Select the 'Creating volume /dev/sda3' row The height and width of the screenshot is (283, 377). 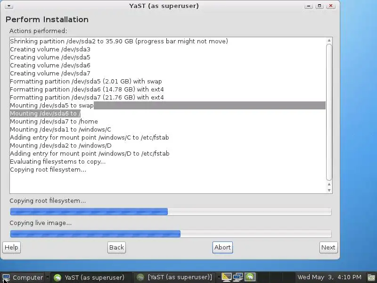168,50
